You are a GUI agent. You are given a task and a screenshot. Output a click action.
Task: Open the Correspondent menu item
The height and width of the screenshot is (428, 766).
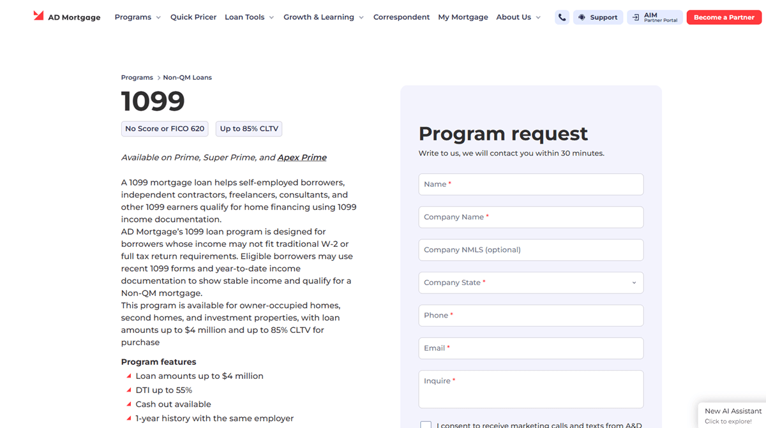[x=402, y=17]
